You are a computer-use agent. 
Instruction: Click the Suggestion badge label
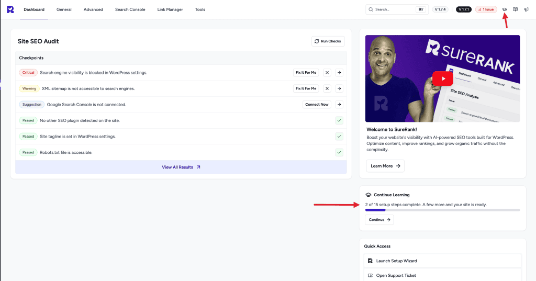click(32, 105)
